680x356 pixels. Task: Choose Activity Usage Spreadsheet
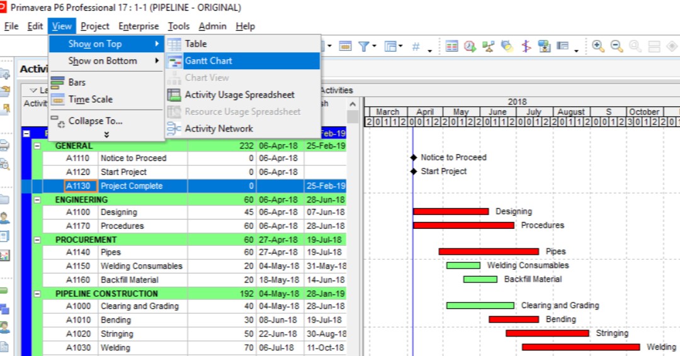tap(243, 94)
